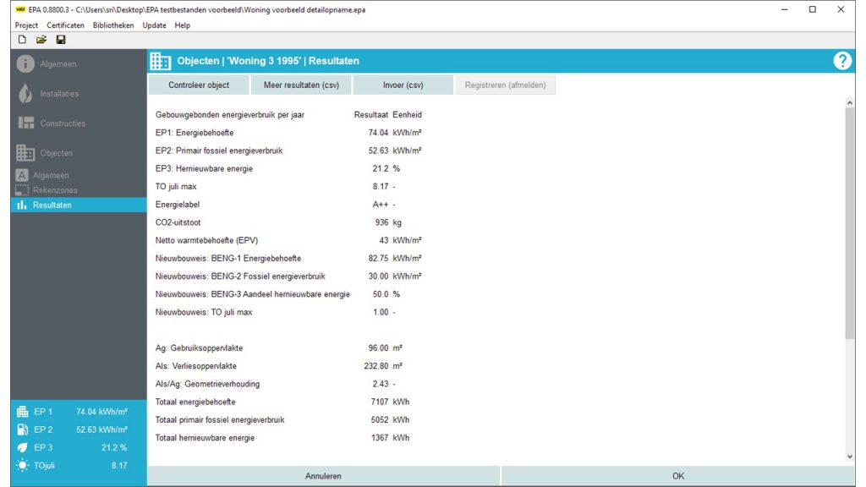Click BENG-2 value '30.00'
Image resolution: width=866 pixels, height=487 pixels.
(x=378, y=276)
